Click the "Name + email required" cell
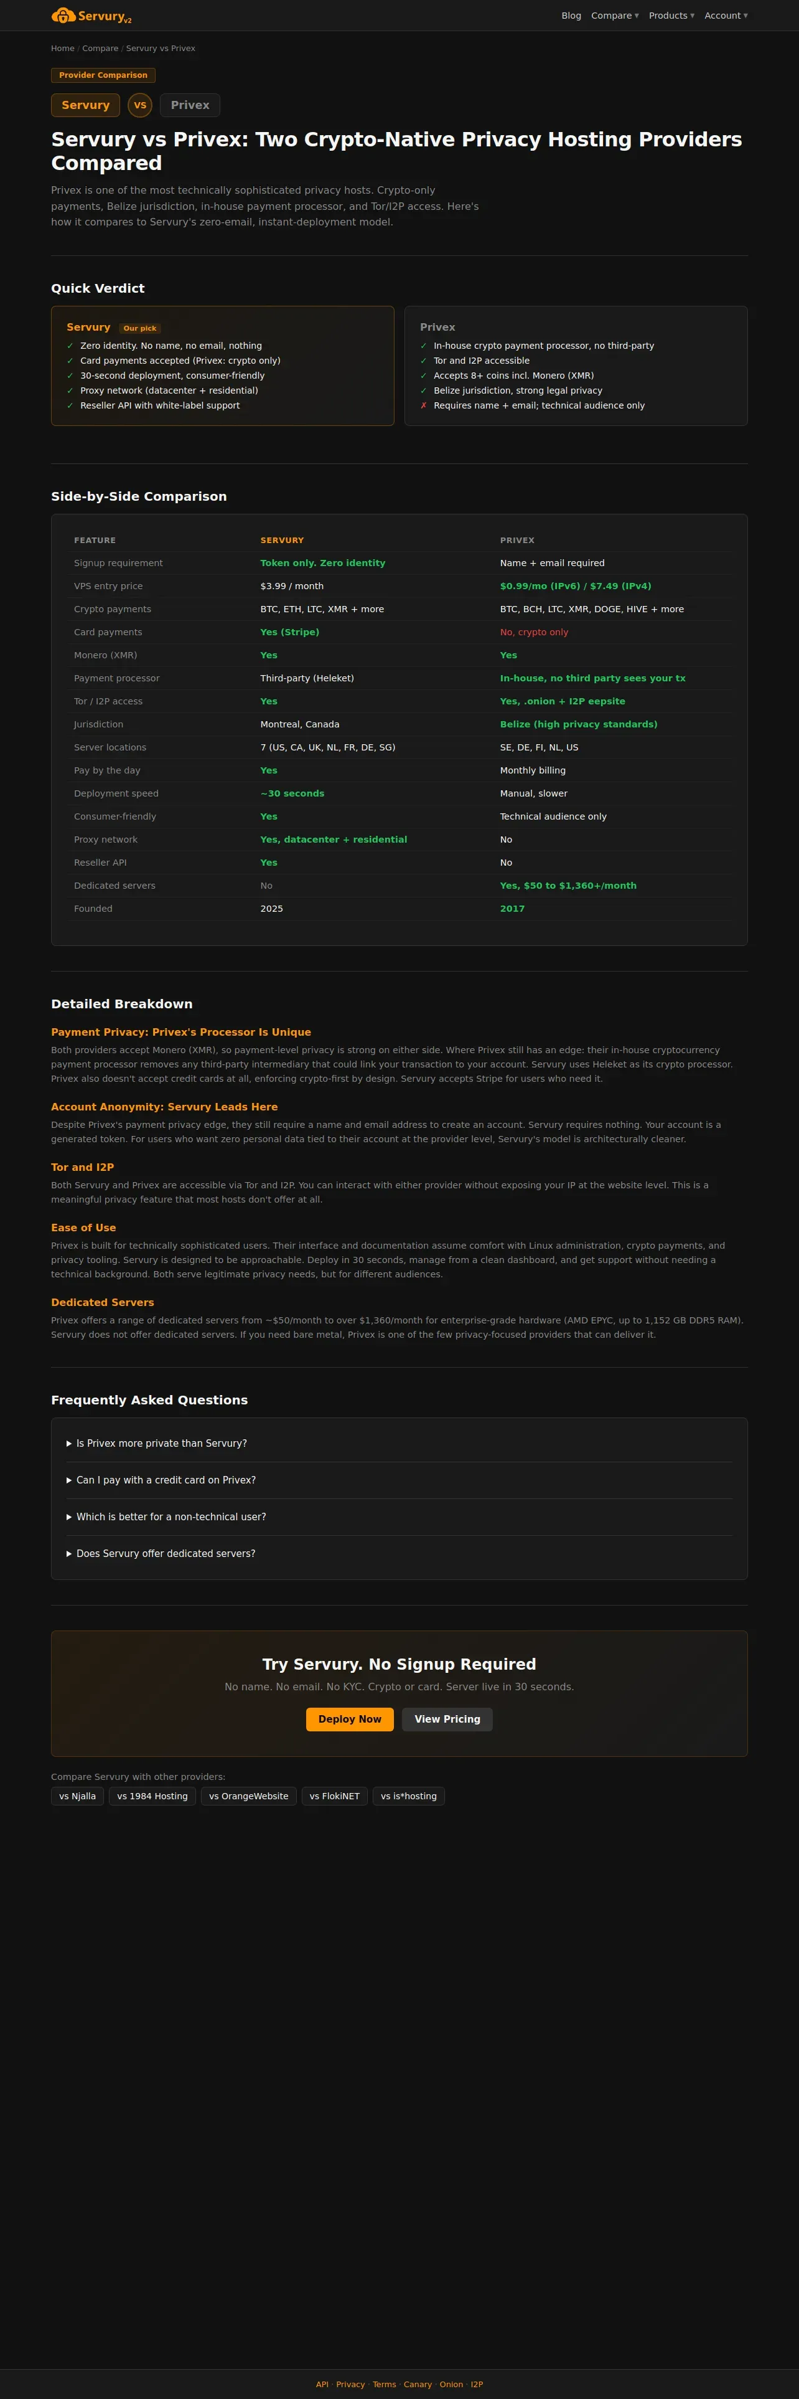The image size is (799, 2399). 553,564
